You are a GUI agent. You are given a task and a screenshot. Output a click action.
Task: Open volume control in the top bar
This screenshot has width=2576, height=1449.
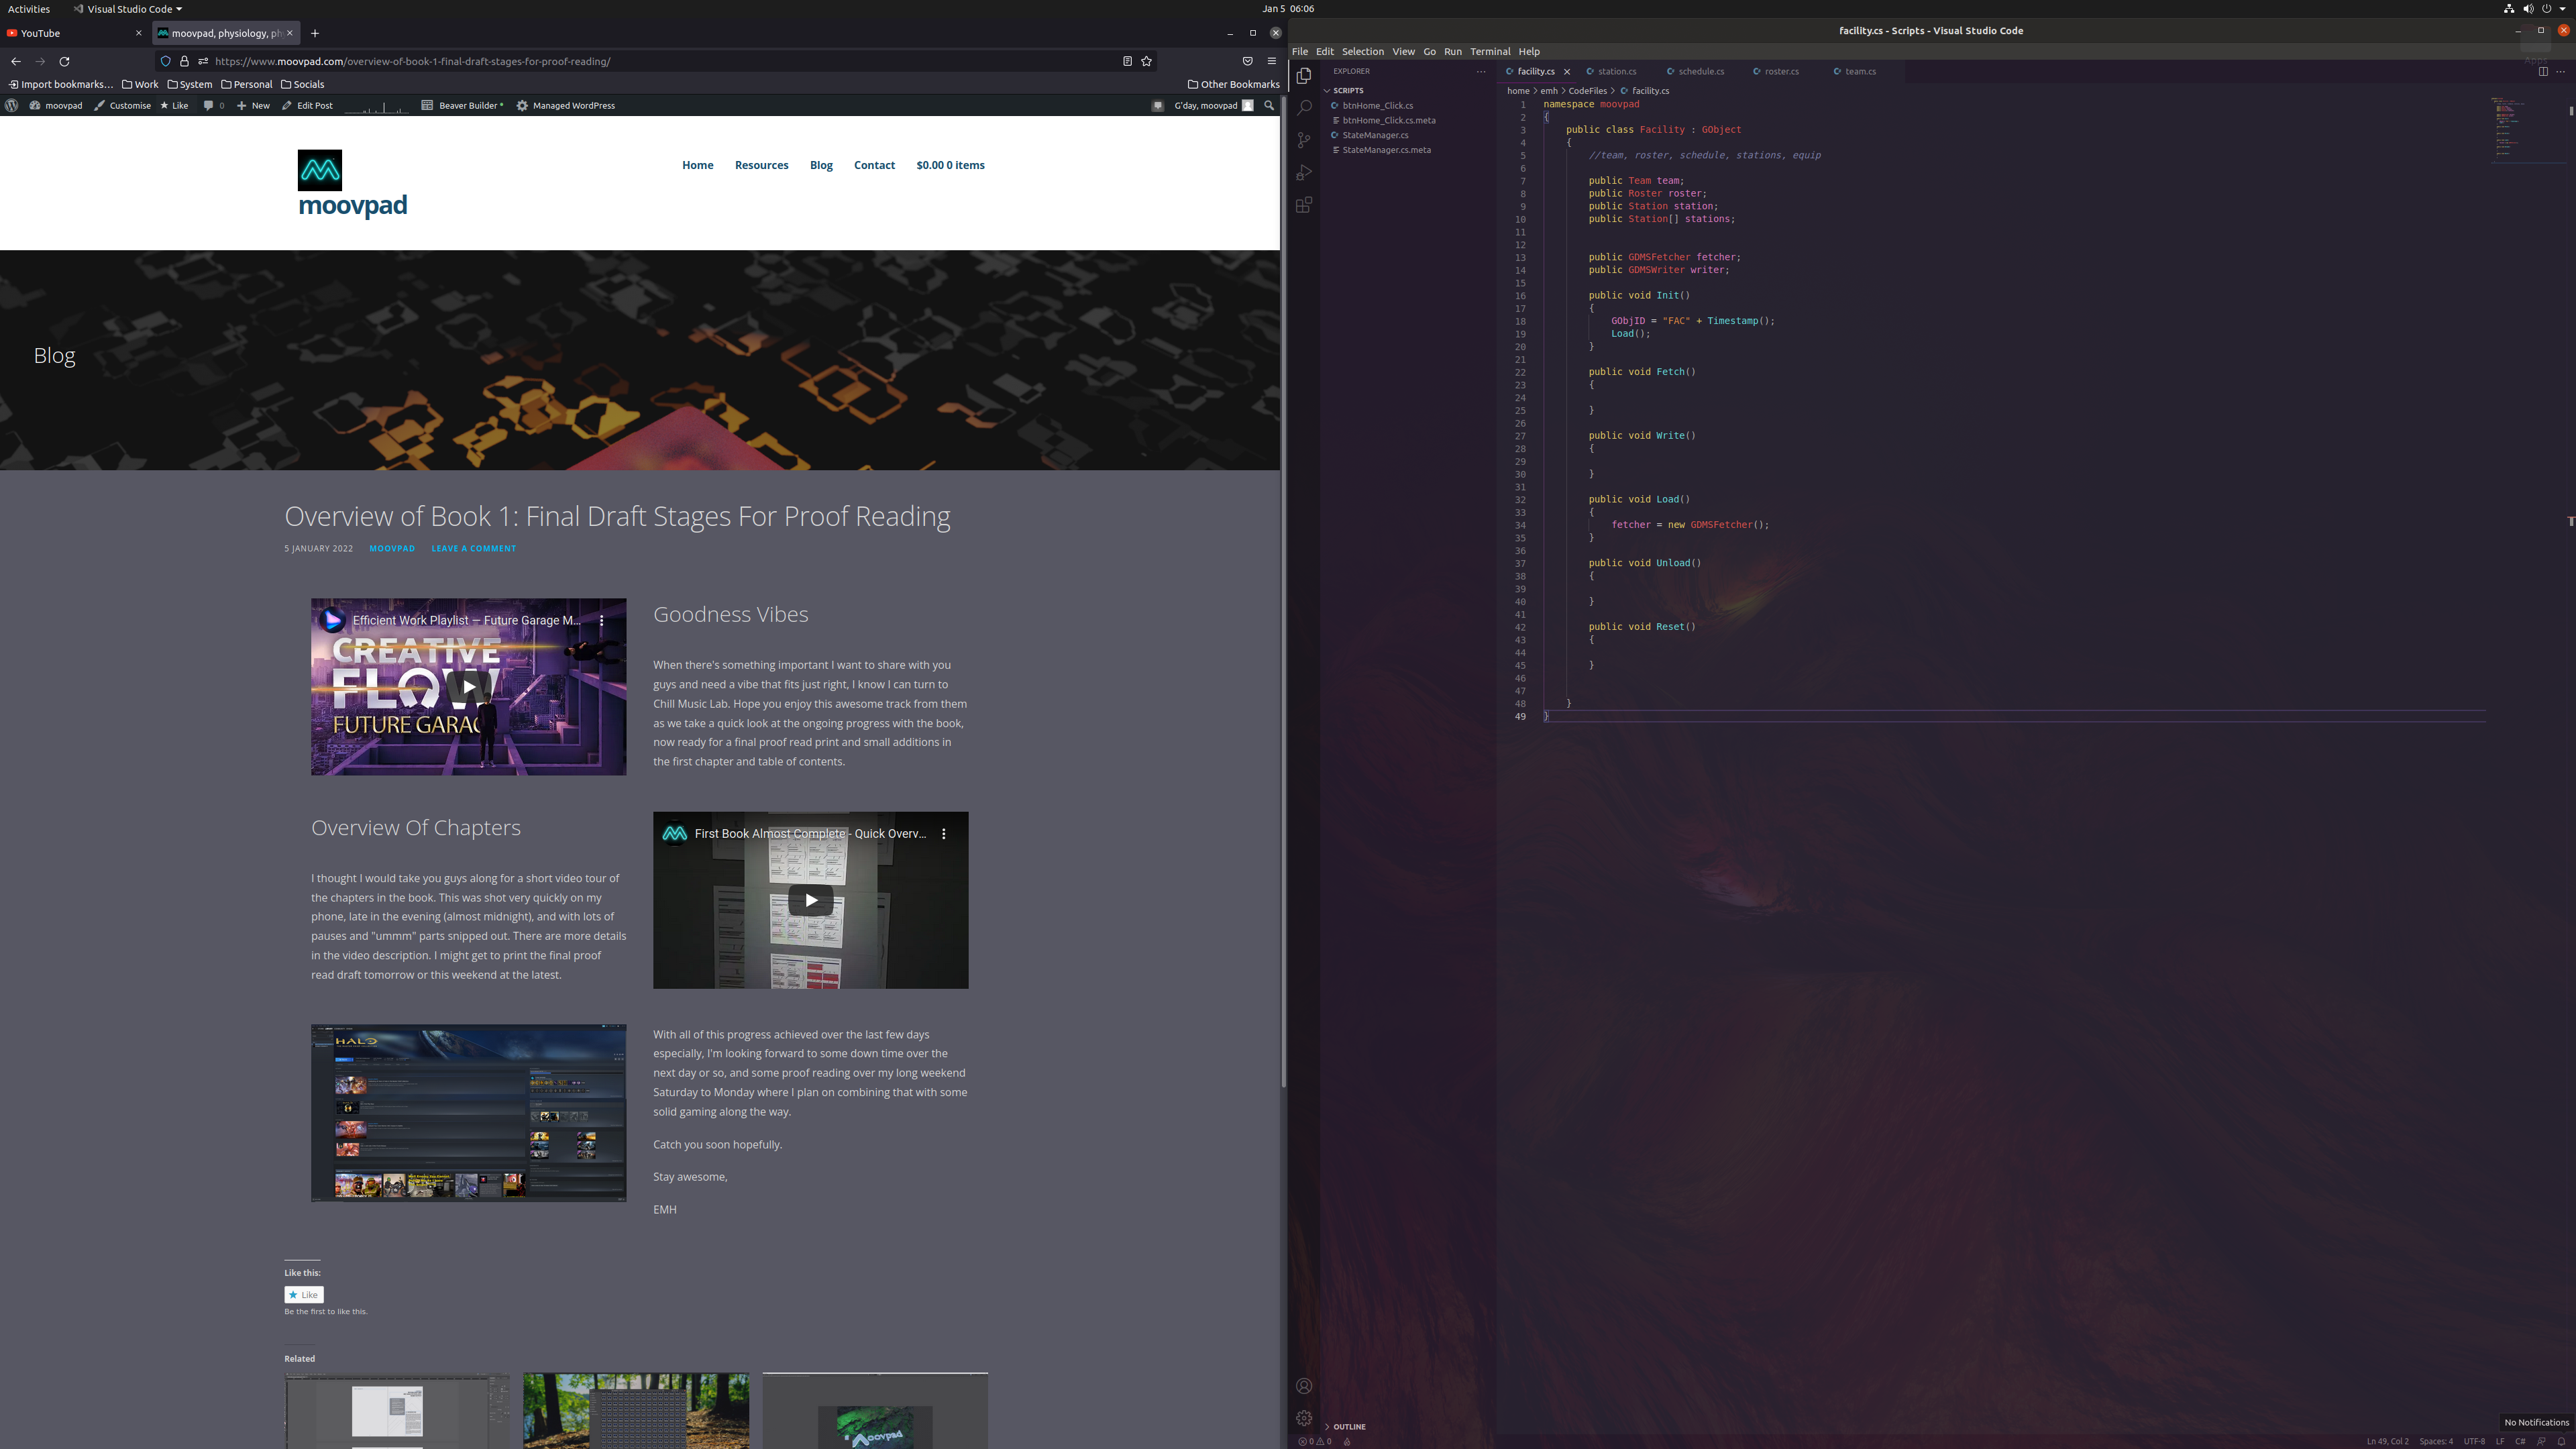[2528, 8]
